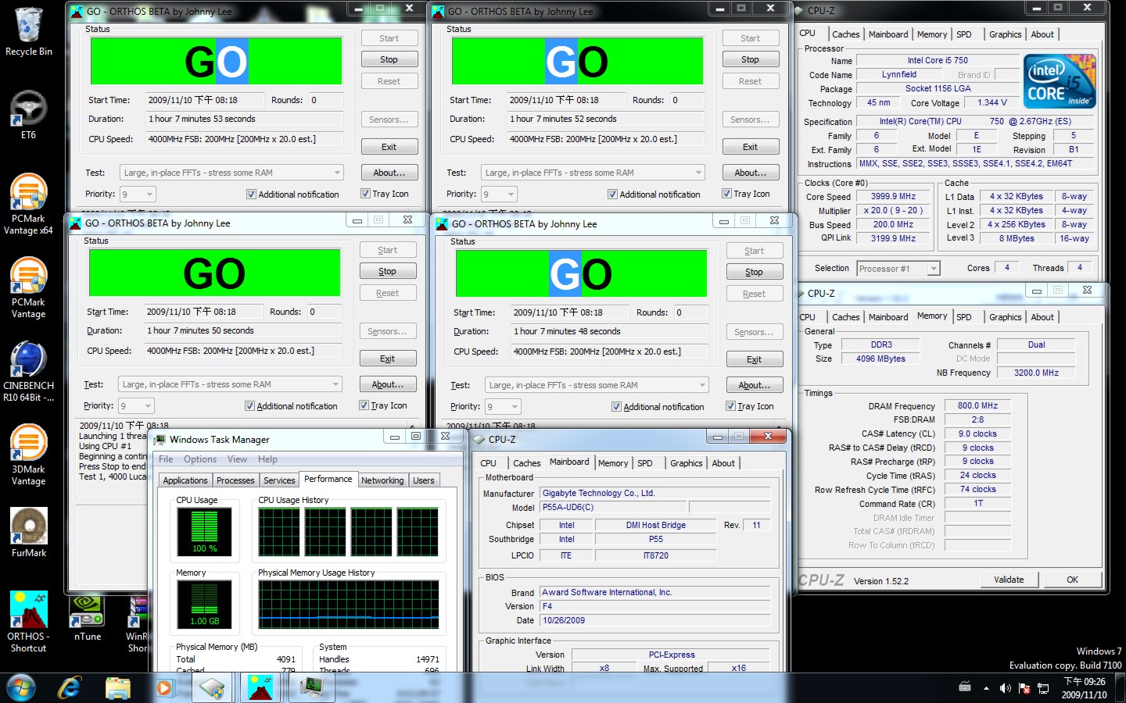Click Stop in ORTHOS window showing 53 seconds
This screenshot has width=1126, height=703.
pos(389,59)
